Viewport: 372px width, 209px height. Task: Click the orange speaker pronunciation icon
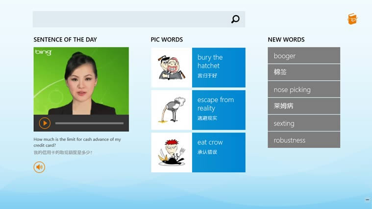pyautogui.click(x=39, y=167)
